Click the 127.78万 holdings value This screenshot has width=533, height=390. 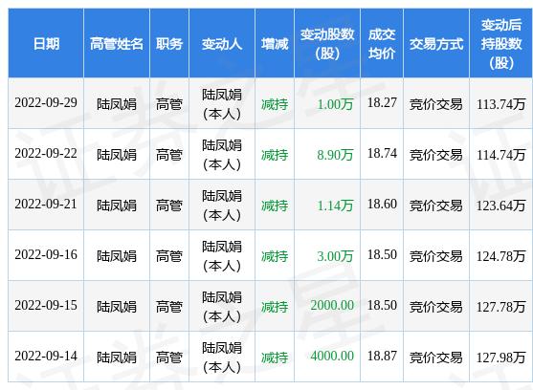coord(501,306)
